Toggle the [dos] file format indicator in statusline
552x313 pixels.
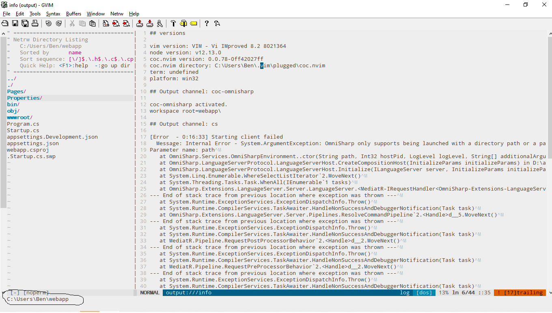[424, 292]
